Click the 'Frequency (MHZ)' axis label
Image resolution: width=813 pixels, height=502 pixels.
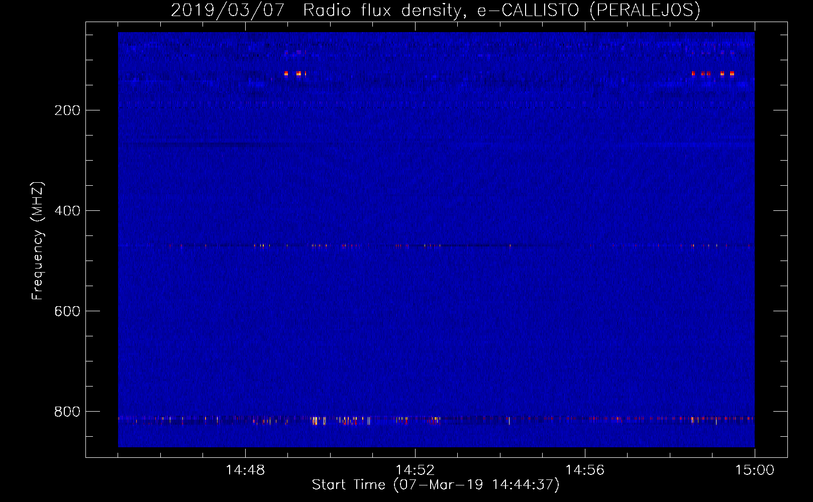(38, 240)
